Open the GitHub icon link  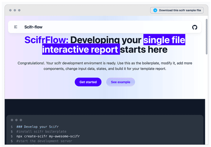(x=195, y=27)
